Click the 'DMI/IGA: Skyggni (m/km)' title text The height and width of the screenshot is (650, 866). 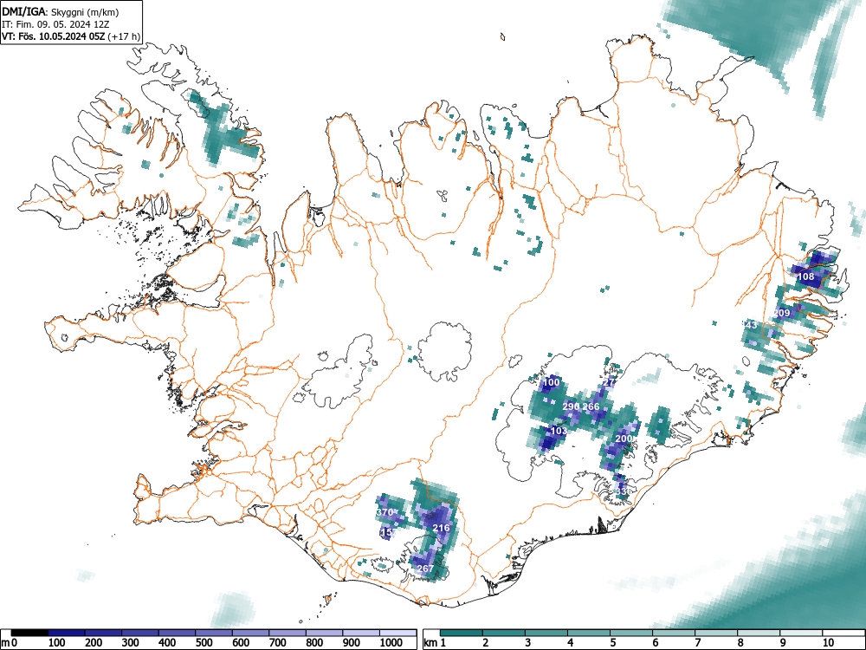(61, 11)
